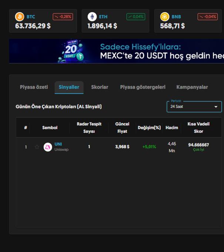Click the 4,46 Mn volume cell

(x=172, y=147)
